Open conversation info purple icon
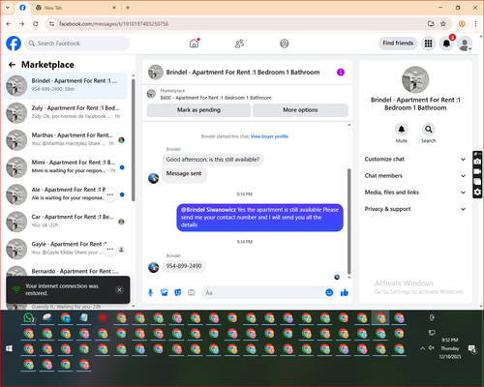 [341, 73]
